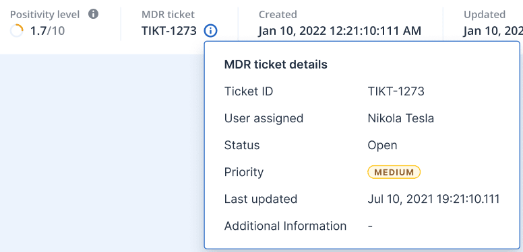Click the Open status value

(382, 145)
